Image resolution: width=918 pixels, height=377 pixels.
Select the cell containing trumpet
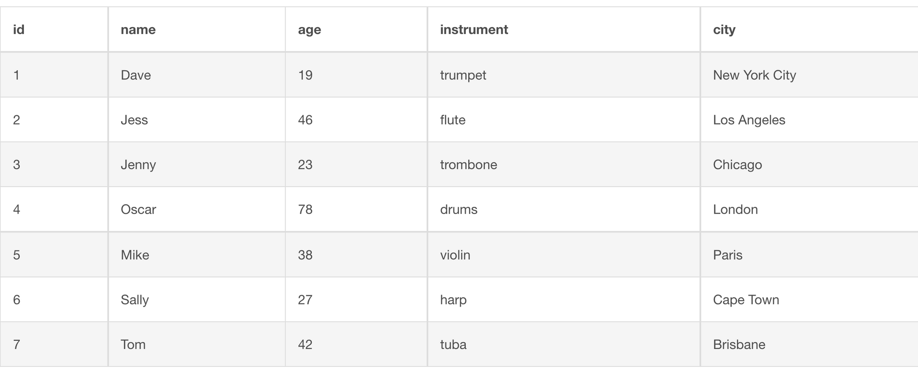[x=564, y=75]
